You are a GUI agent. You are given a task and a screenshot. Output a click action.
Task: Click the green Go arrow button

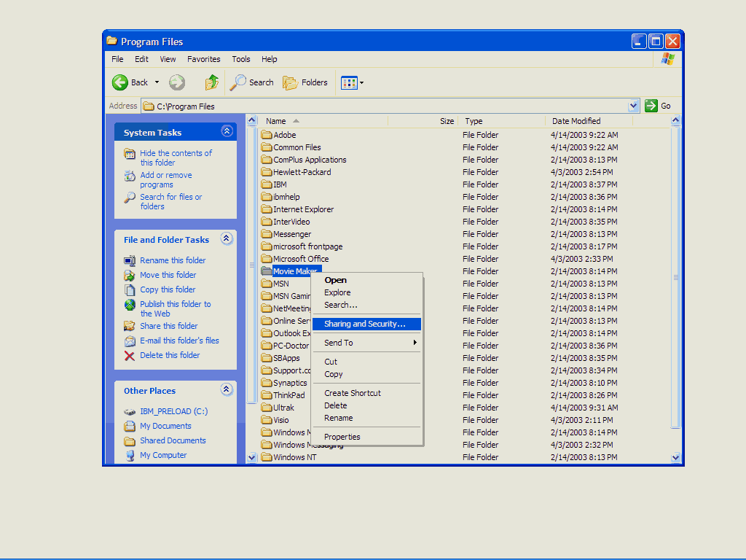click(651, 106)
